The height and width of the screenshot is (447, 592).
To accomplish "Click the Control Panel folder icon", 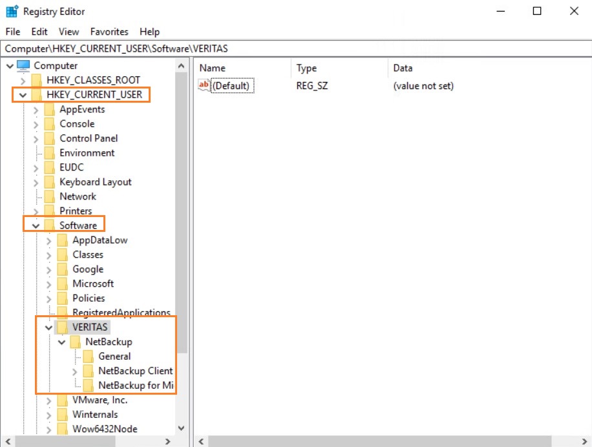I will tap(50, 138).
